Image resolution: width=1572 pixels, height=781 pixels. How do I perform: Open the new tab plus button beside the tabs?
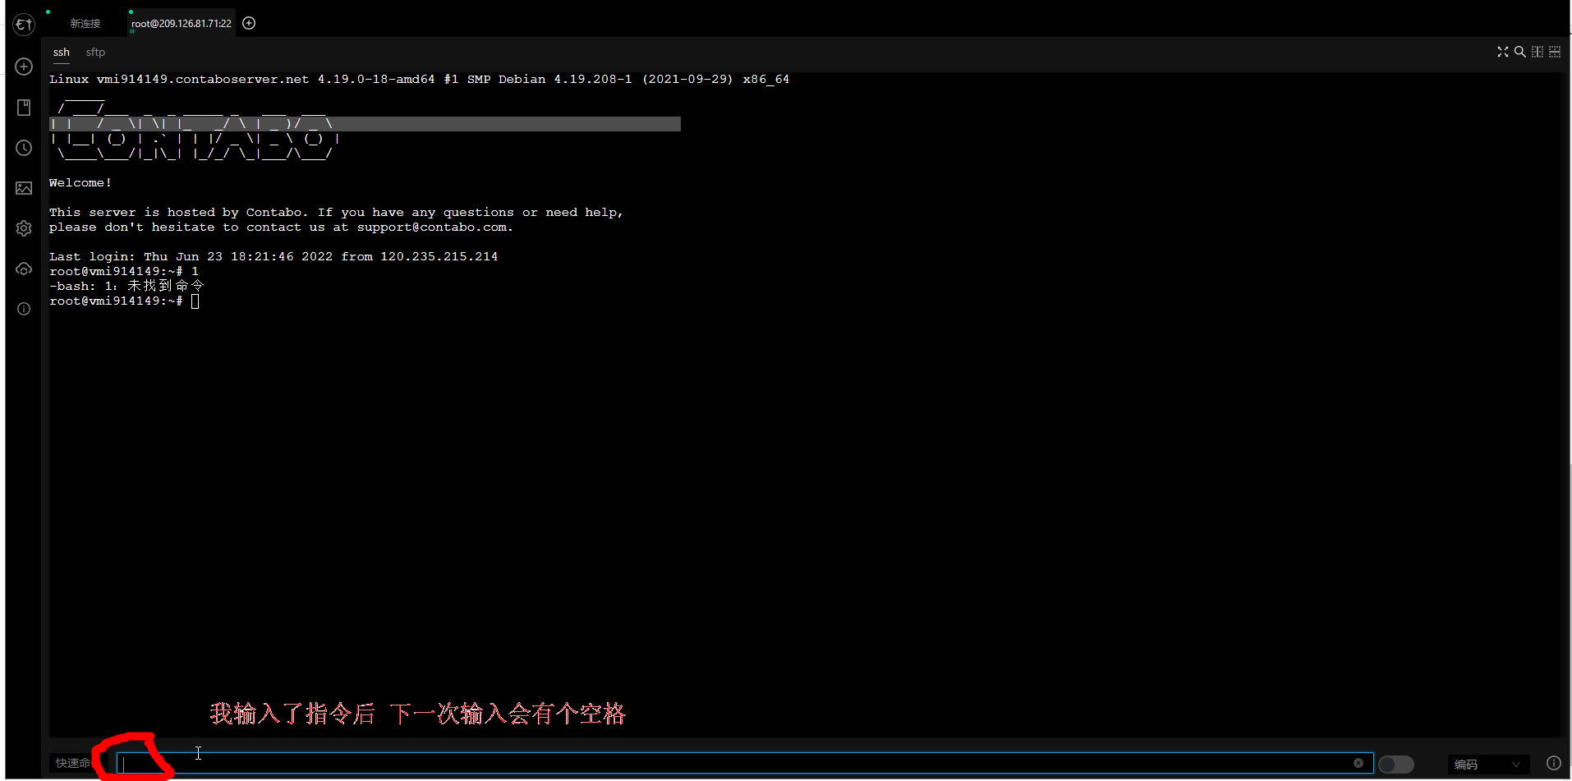249,23
